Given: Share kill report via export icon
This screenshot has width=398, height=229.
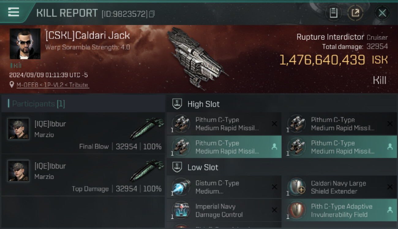Looking at the screenshot, I should tap(355, 13).
